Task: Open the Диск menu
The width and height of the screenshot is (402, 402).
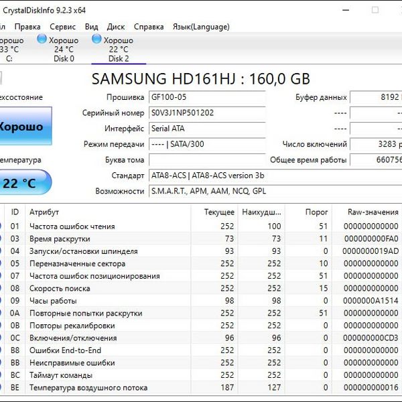Action: coord(116,27)
